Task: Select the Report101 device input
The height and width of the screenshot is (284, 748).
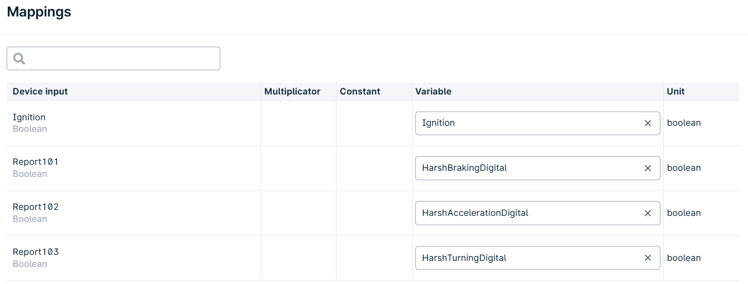Action: pyautogui.click(x=36, y=162)
